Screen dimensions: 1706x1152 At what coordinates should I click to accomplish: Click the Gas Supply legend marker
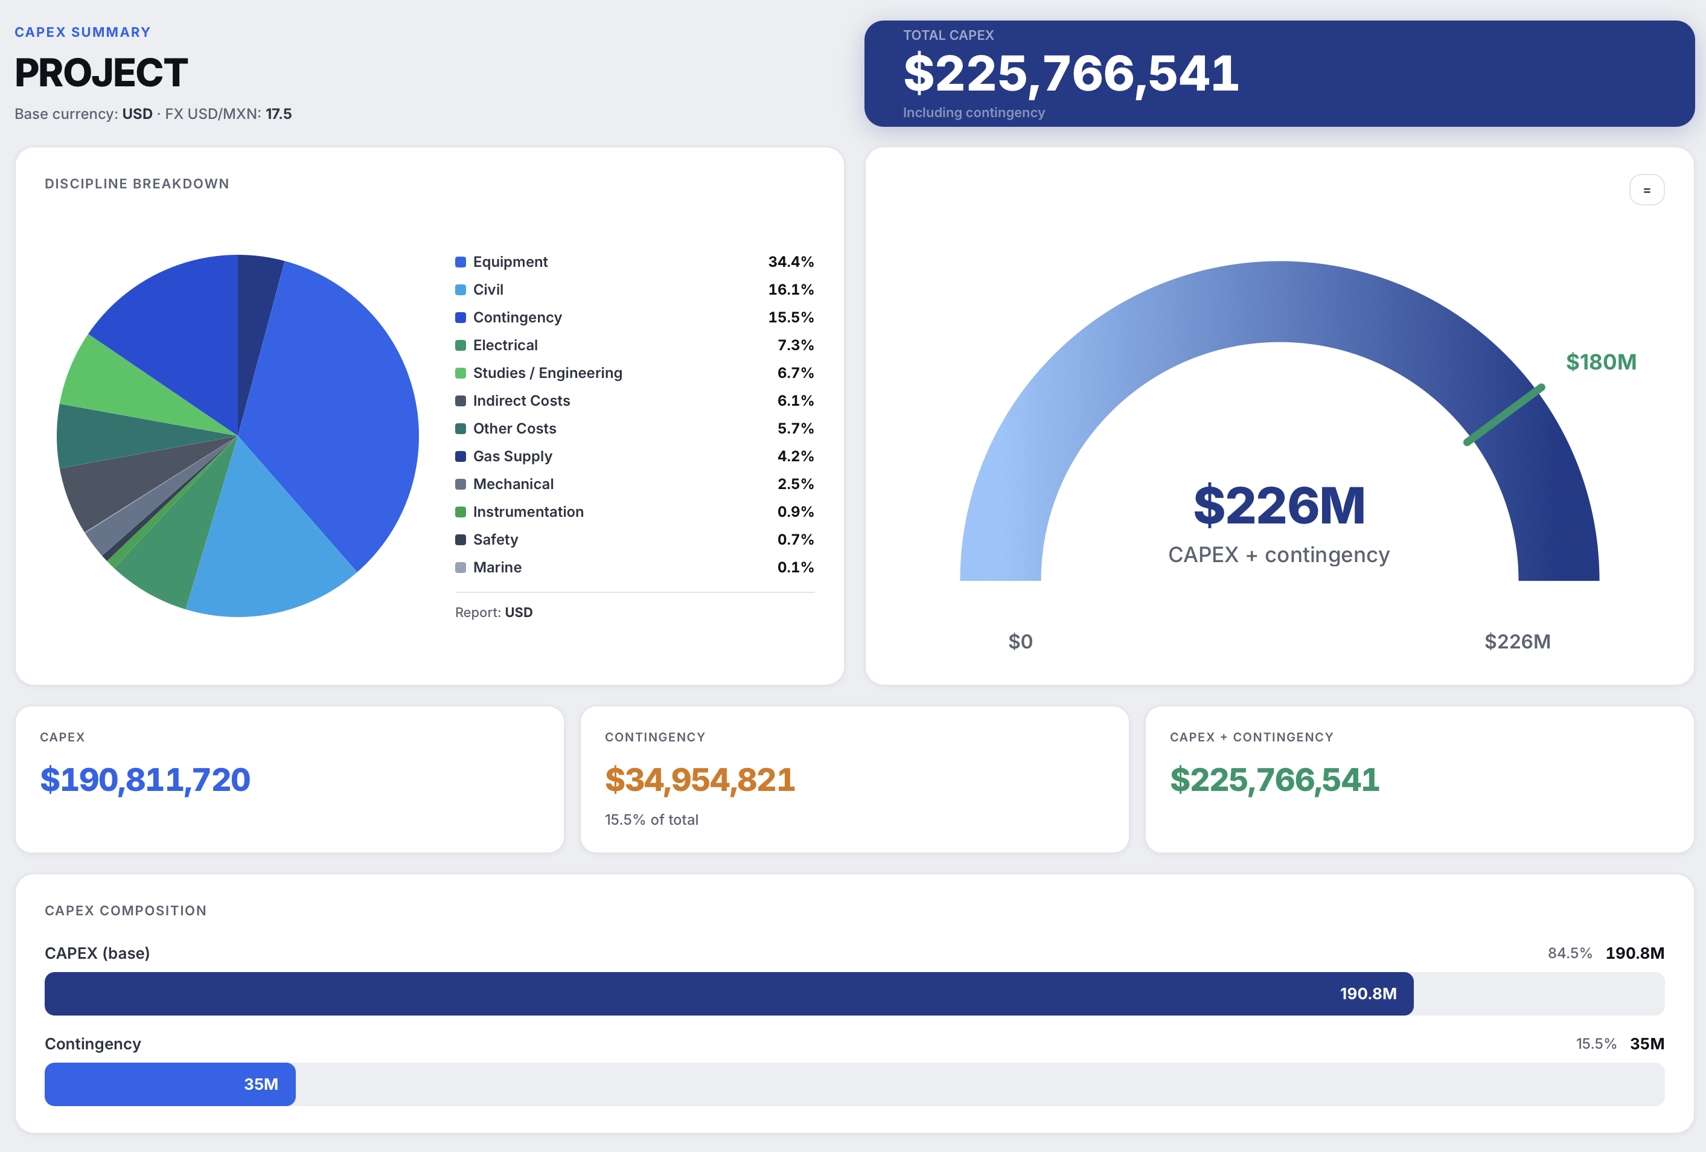point(460,456)
